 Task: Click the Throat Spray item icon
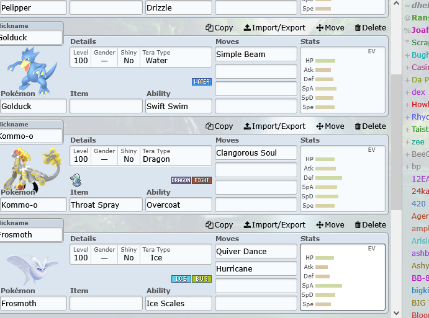[76, 180]
